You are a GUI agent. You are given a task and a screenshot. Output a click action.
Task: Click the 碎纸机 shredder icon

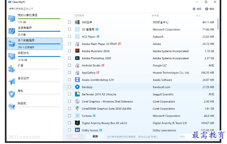(12, 106)
